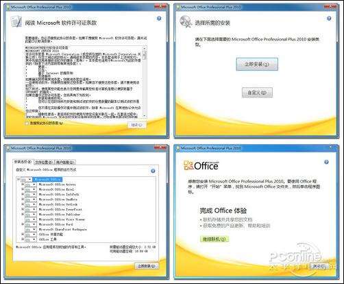344x284 pixels.
Task: Close completion window with title bar X
Action: (x=330, y=147)
